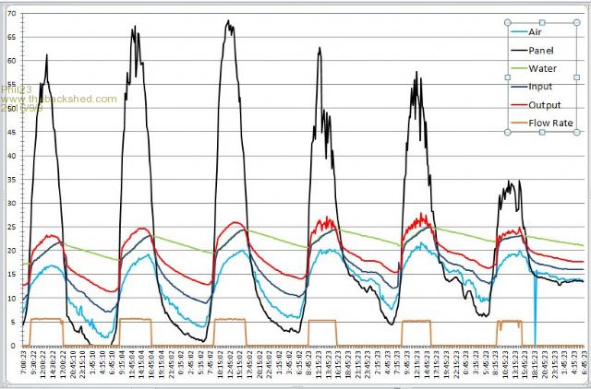Click the legend's top middle handle
The width and height of the screenshot is (591, 389).
click(x=544, y=21)
